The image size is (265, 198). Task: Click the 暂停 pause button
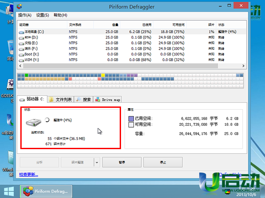tap(122, 162)
